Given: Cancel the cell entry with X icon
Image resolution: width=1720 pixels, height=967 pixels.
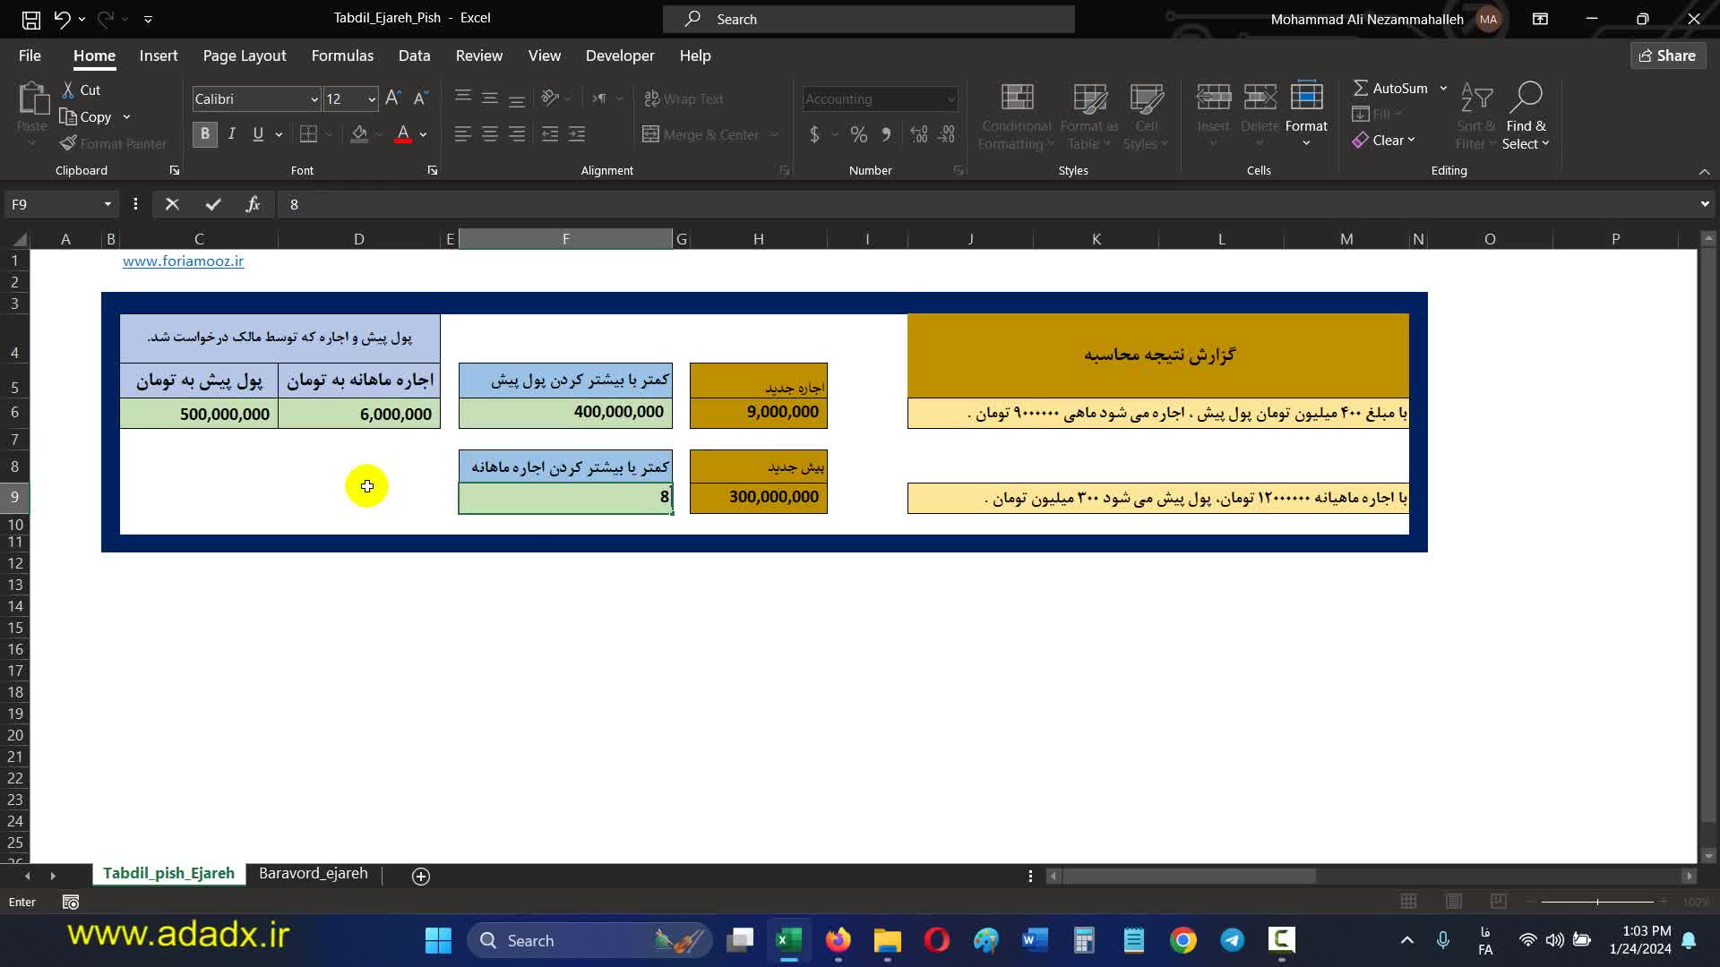Looking at the screenshot, I should 172,204.
